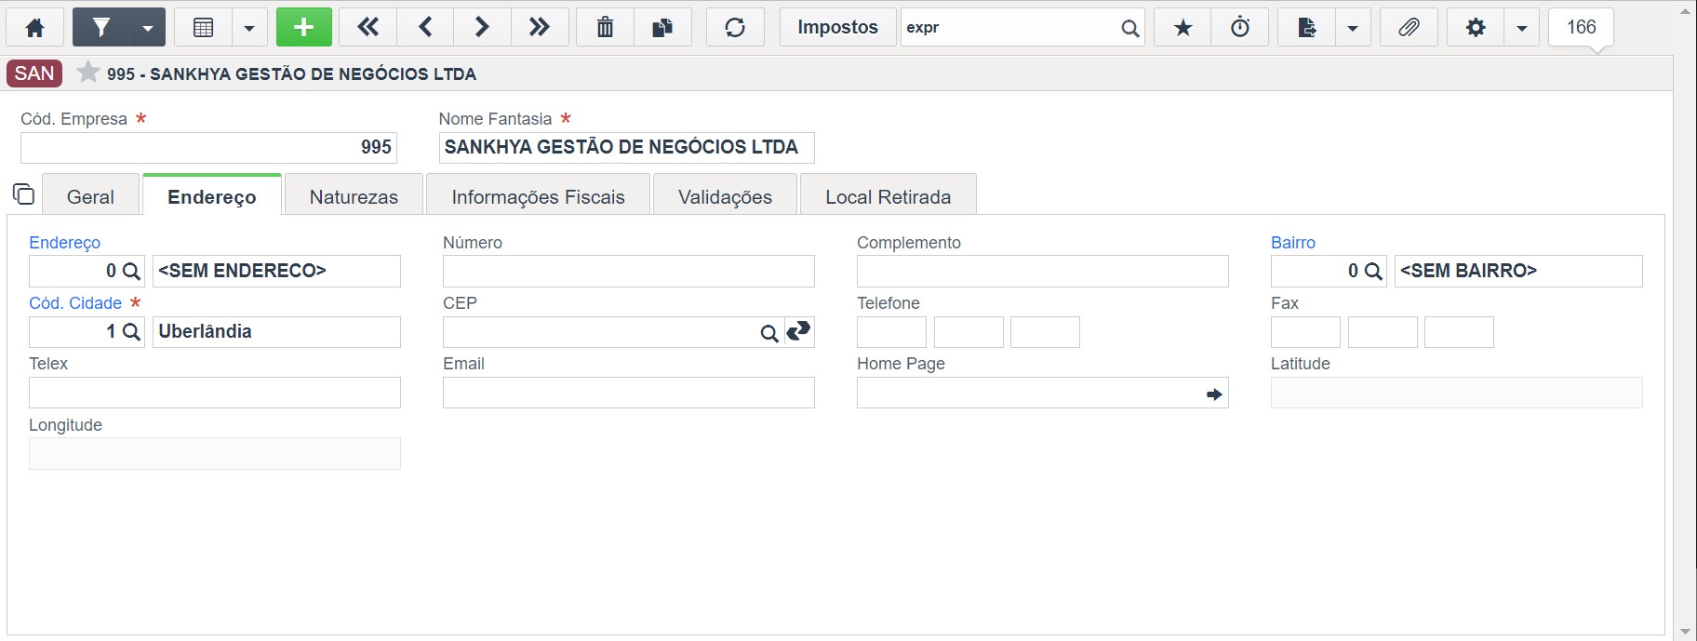The width and height of the screenshot is (1697, 641).
Task: Open Home Page with arrow icon
Action: click(1214, 394)
